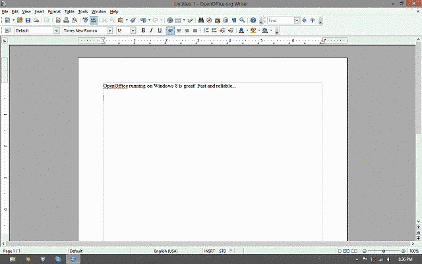Click the Undo icon

click(143, 20)
